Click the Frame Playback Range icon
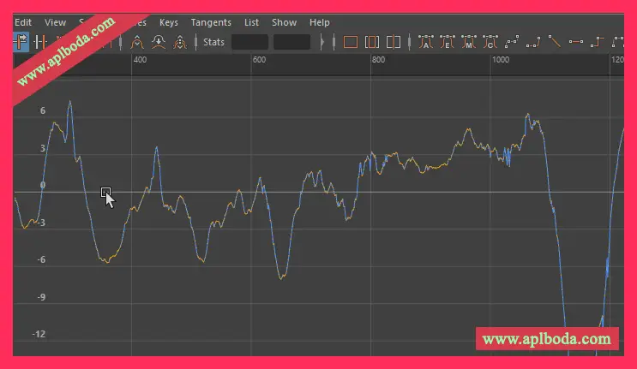This screenshot has height=369, width=637. tap(371, 41)
